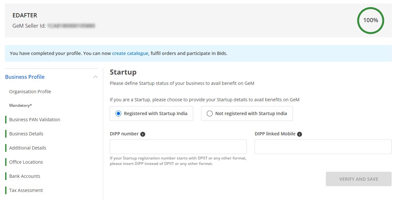Open the DIPP number info tooltip

[142, 134]
